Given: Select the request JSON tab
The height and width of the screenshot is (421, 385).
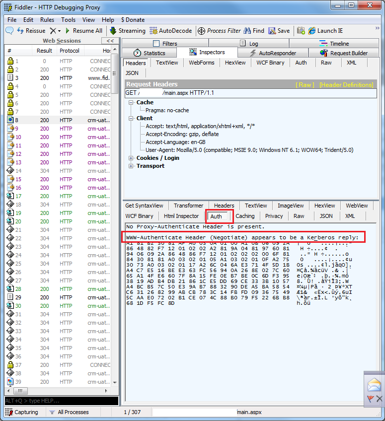Looking at the screenshot, I should pyautogui.click(x=132, y=73).
